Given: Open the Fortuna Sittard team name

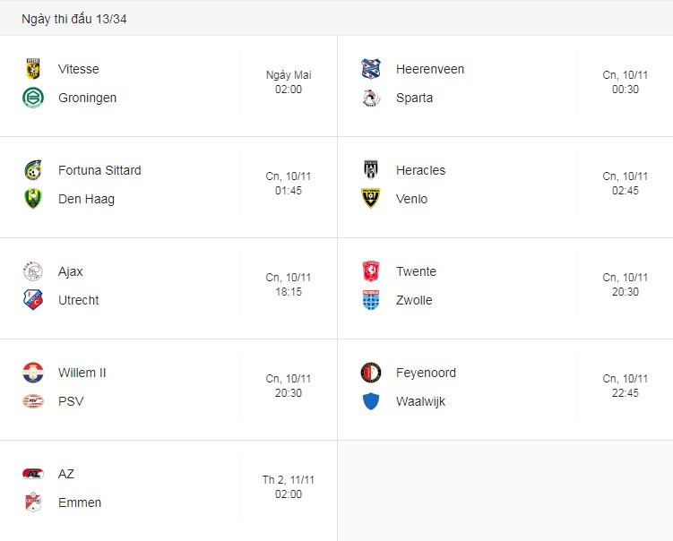Looking at the screenshot, I should [x=99, y=170].
